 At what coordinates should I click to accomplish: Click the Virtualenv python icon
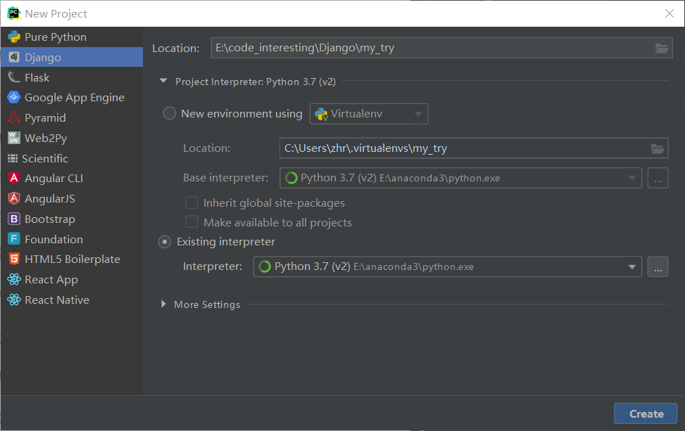(x=322, y=115)
